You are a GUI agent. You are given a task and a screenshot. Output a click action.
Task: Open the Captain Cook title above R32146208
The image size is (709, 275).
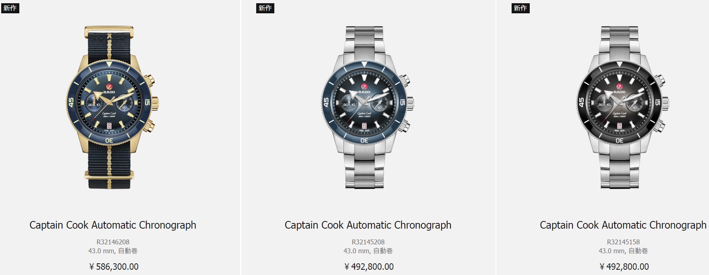[x=113, y=225]
